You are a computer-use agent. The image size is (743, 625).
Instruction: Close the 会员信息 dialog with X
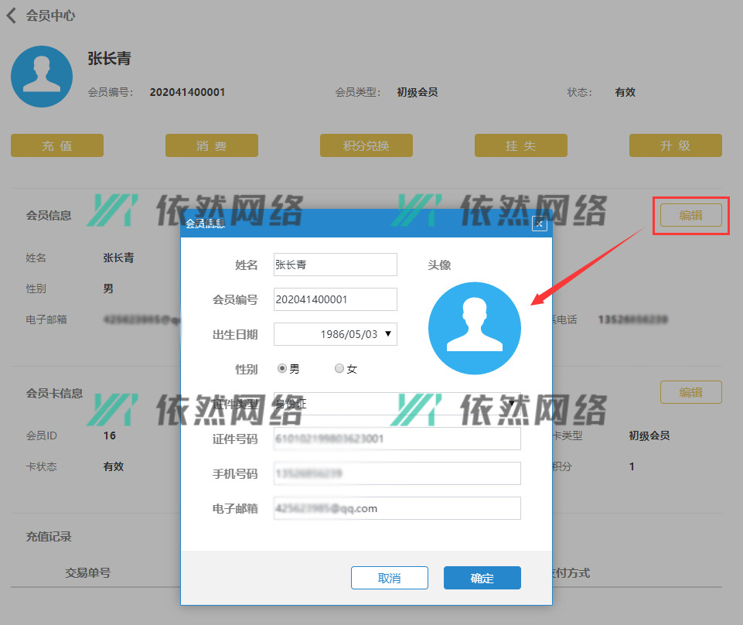pos(540,224)
